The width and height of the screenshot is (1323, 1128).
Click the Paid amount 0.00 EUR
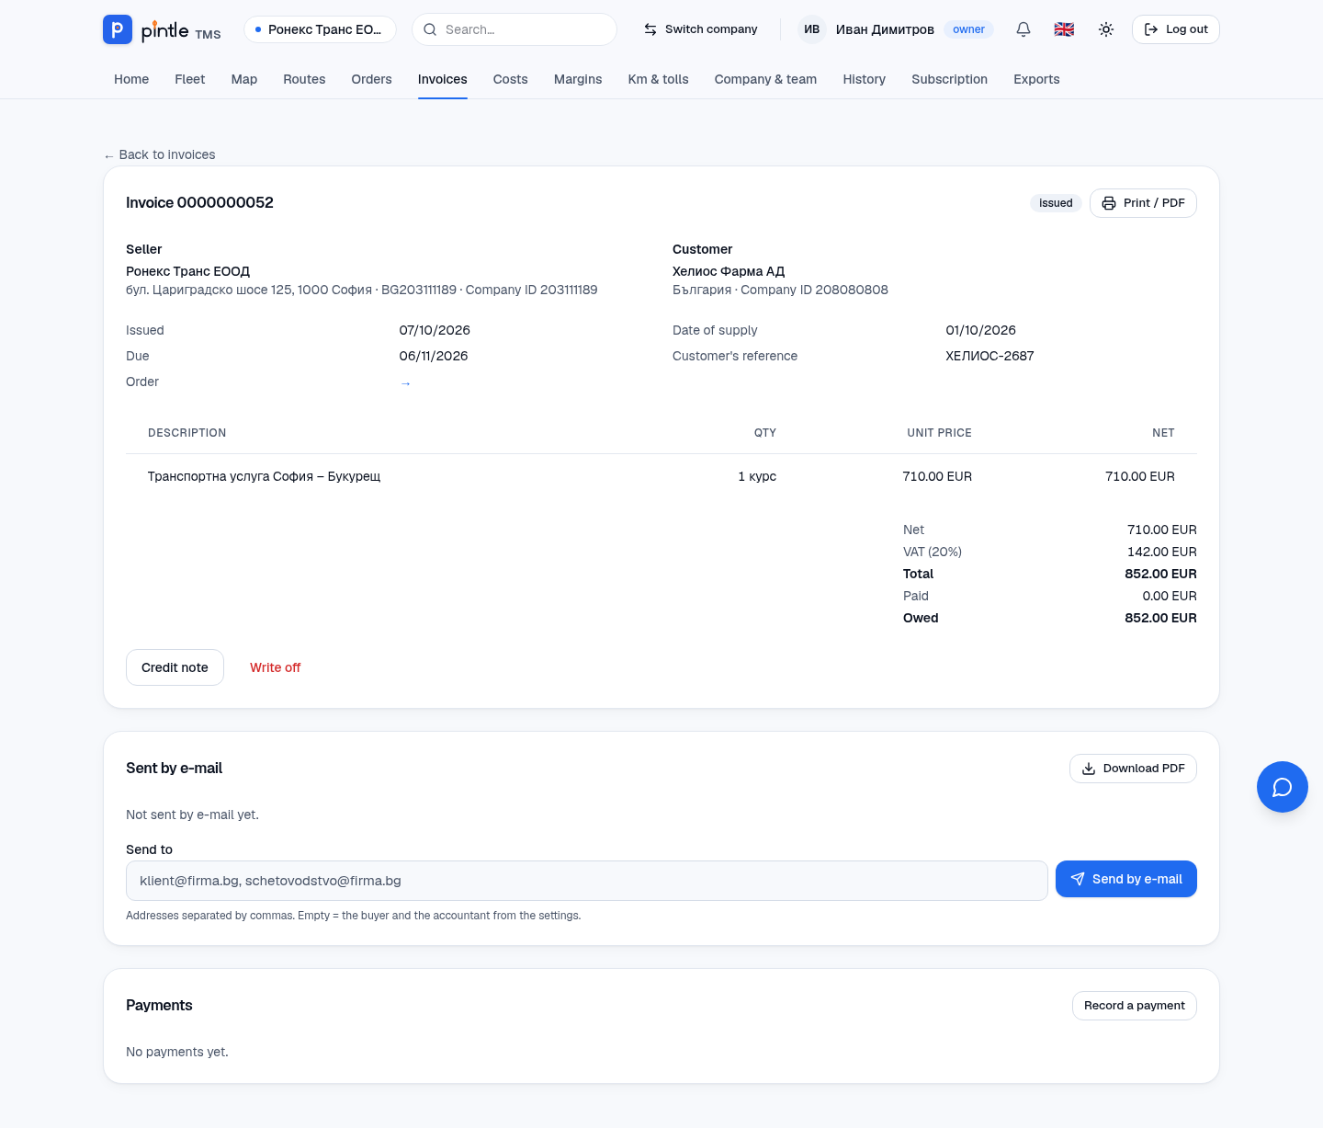tap(1170, 596)
